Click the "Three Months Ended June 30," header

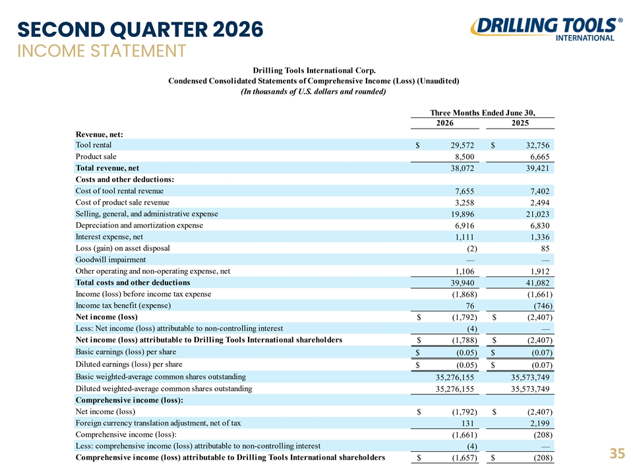click(x=483, y=113)
